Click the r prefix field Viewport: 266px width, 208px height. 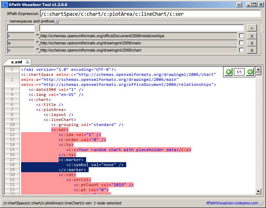click(x=21, y=36)
